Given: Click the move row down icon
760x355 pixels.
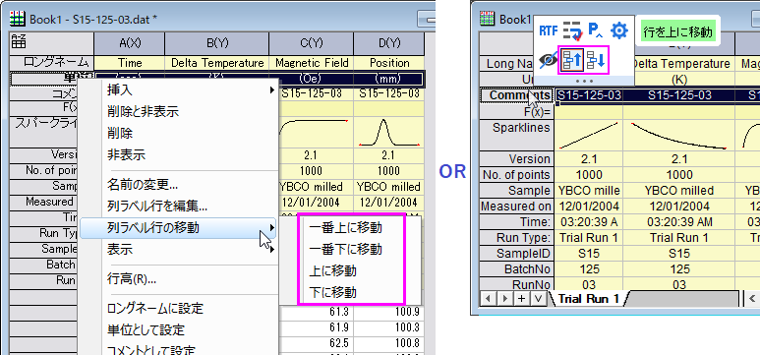Looking at the screenshot, I should pos(595,60).
